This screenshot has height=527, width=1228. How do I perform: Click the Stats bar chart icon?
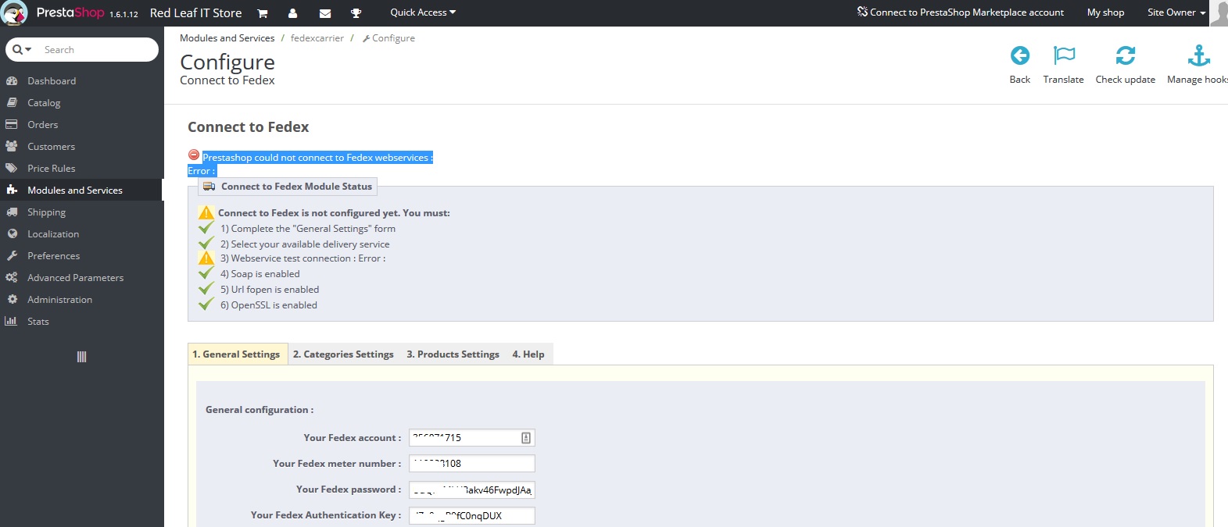(x=11, y=321)
